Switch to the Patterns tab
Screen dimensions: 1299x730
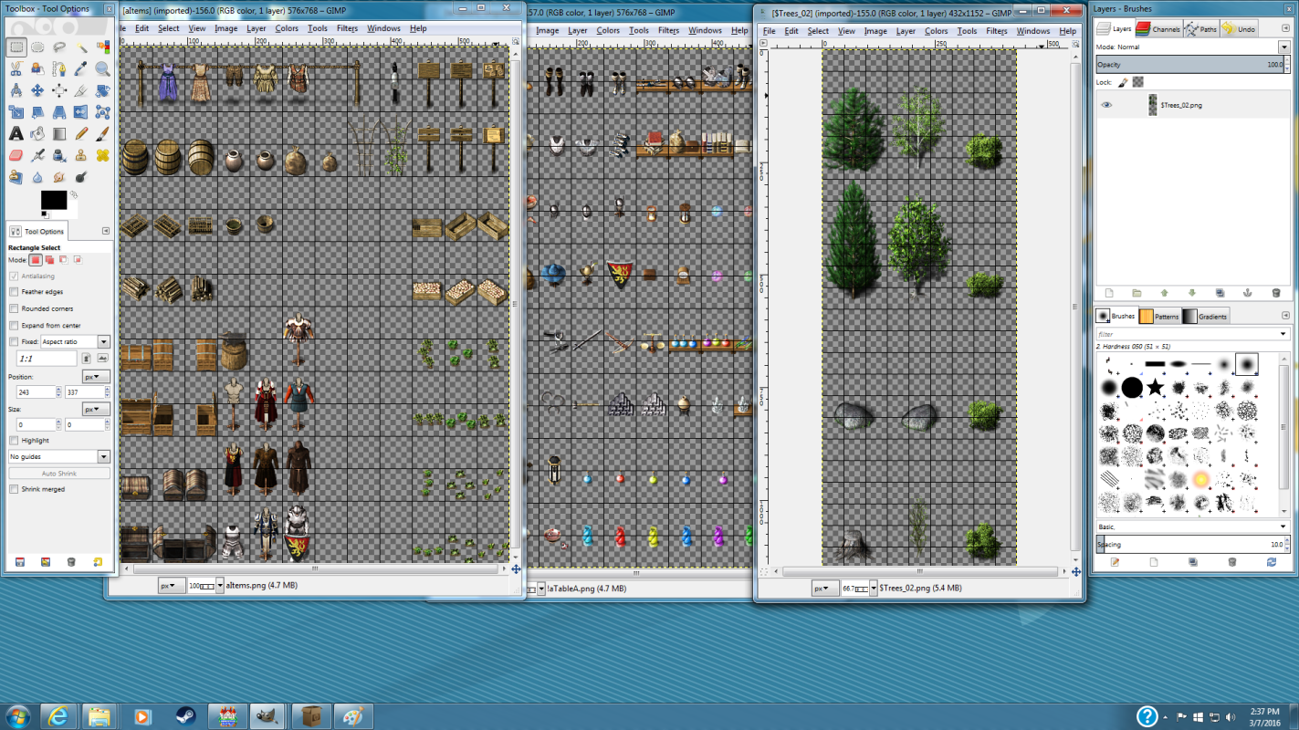(1159, 317)
